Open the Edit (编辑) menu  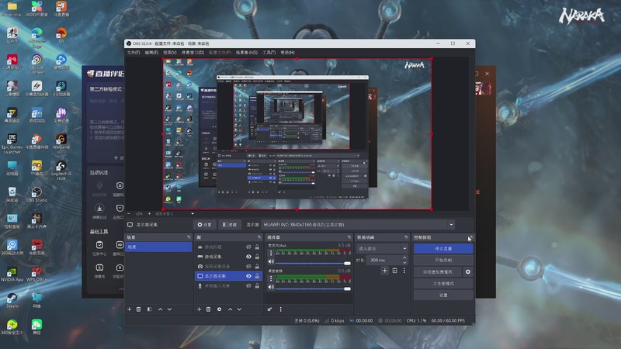(x=151, y=52)
